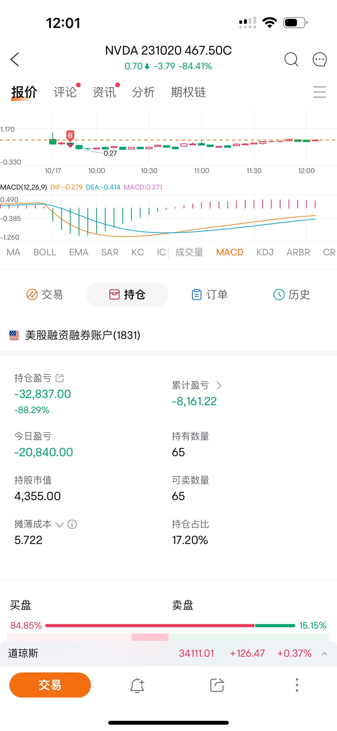Select the 交易 section with orange icon

coord(44,295)
